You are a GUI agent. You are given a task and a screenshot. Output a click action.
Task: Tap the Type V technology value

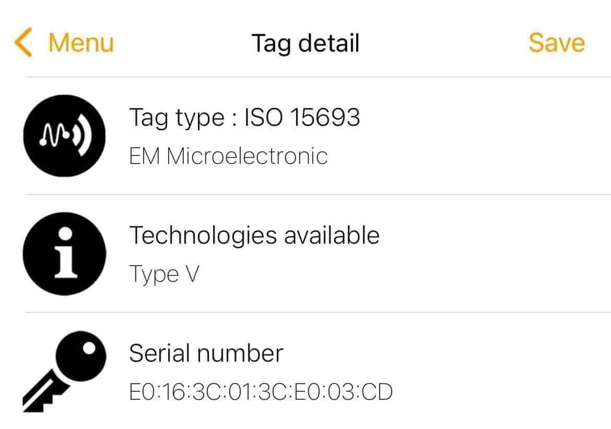tap(164, 274)
